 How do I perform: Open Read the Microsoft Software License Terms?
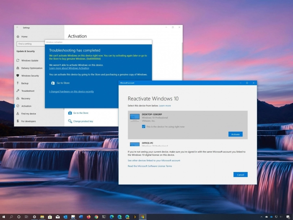pos(150,166)
